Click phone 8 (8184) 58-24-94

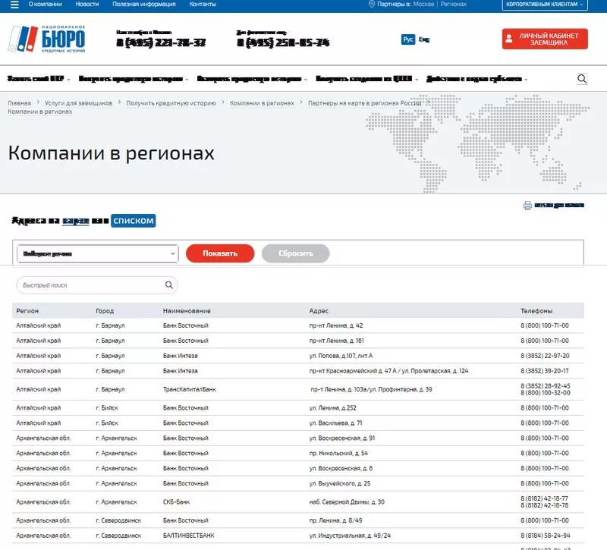[546, 536]
